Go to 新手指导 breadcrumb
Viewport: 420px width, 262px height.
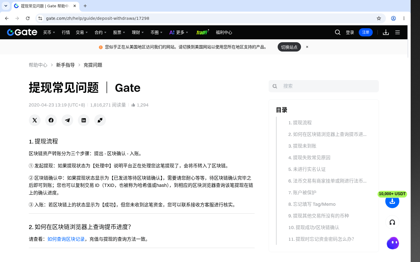65,65
